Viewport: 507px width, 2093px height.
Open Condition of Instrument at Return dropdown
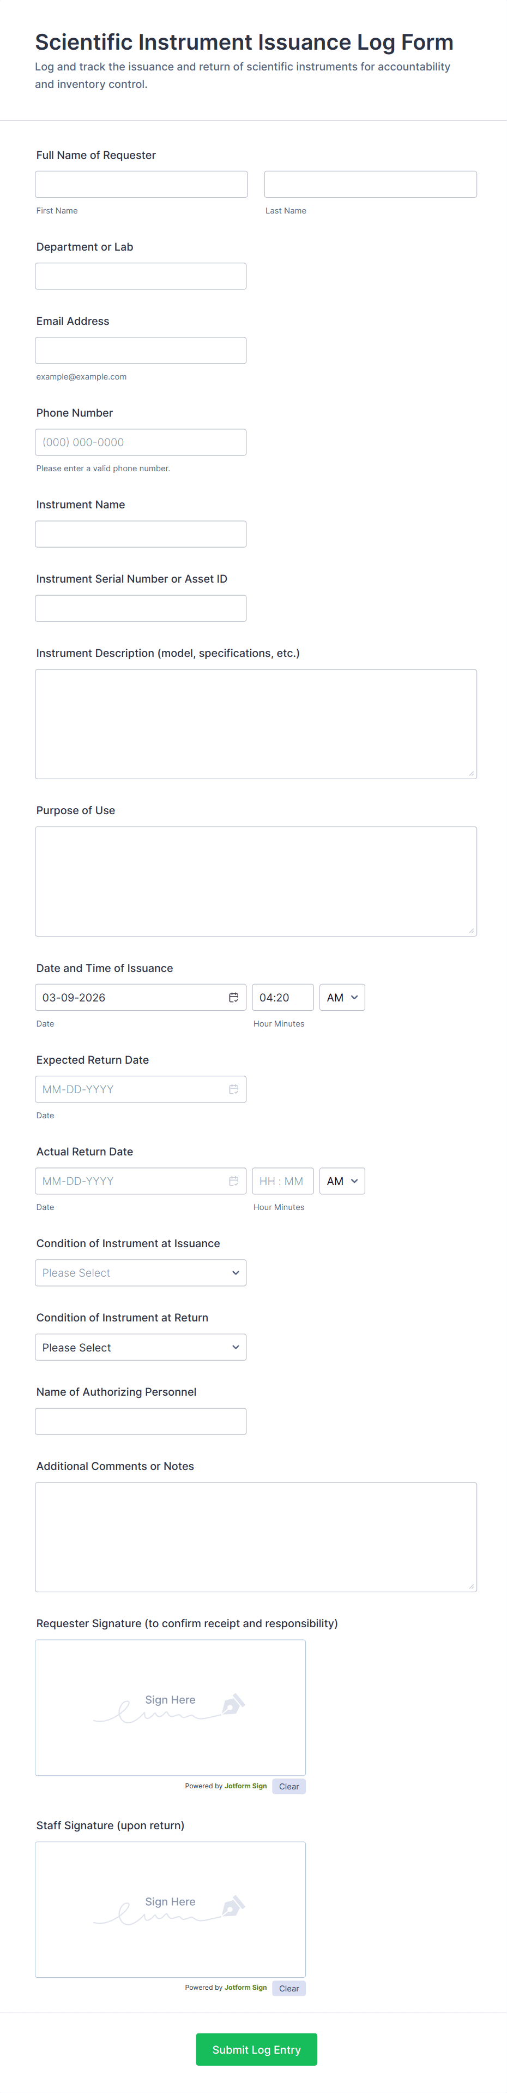tap(140, 1347)
